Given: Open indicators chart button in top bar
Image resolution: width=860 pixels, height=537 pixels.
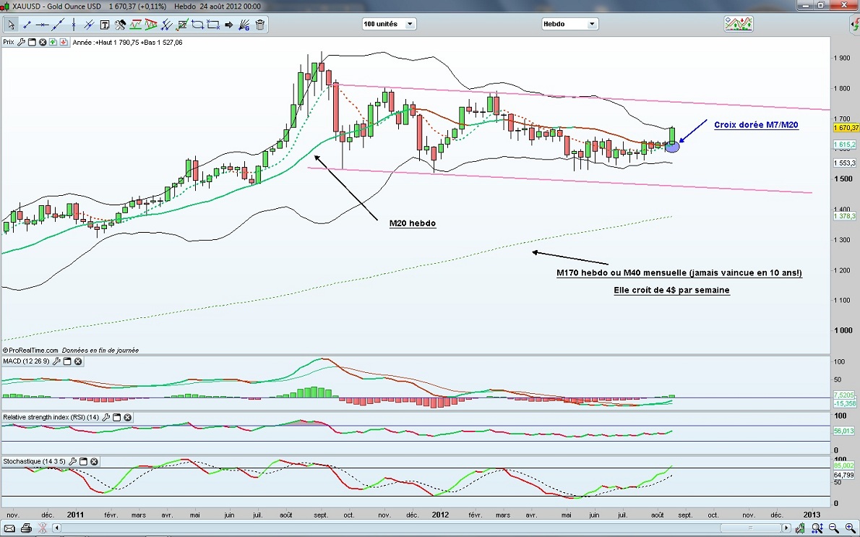Looking at the screenshot, I should [739, 24].
